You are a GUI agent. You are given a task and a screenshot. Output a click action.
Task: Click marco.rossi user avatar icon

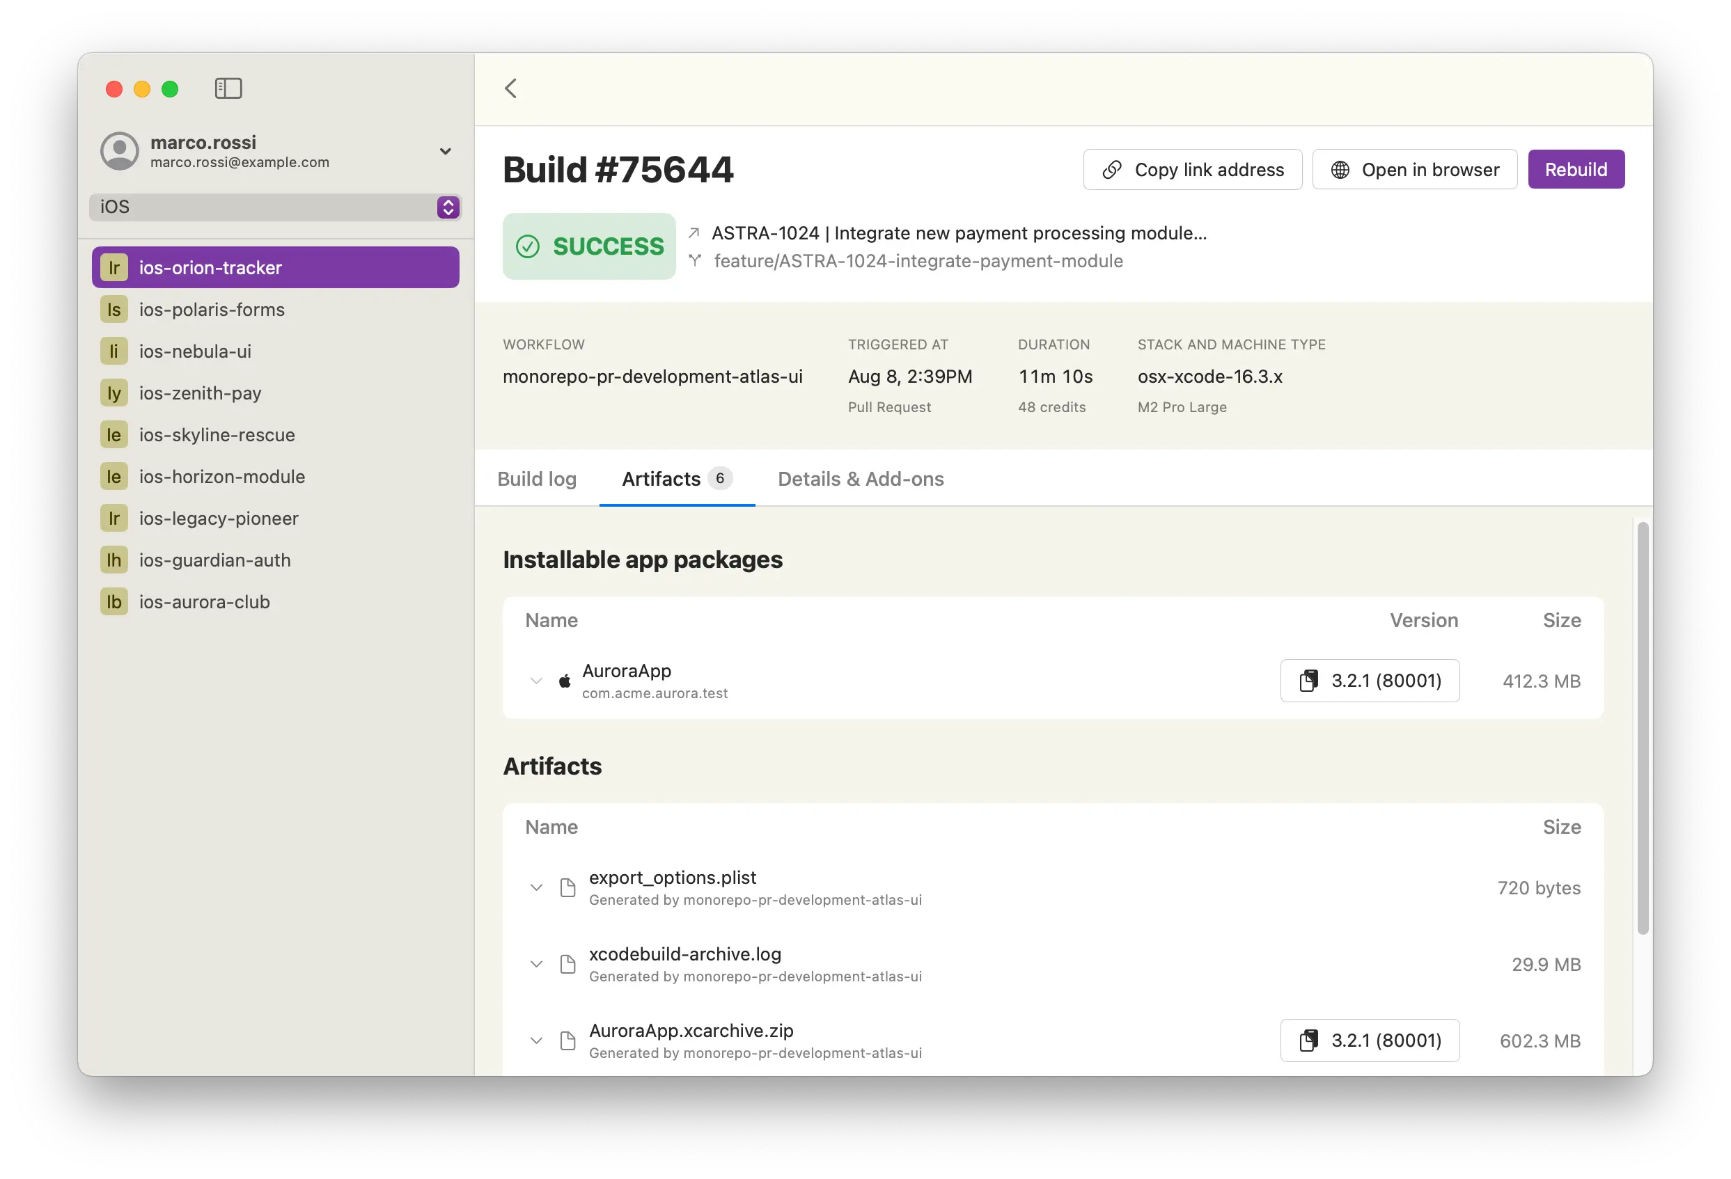120,151
